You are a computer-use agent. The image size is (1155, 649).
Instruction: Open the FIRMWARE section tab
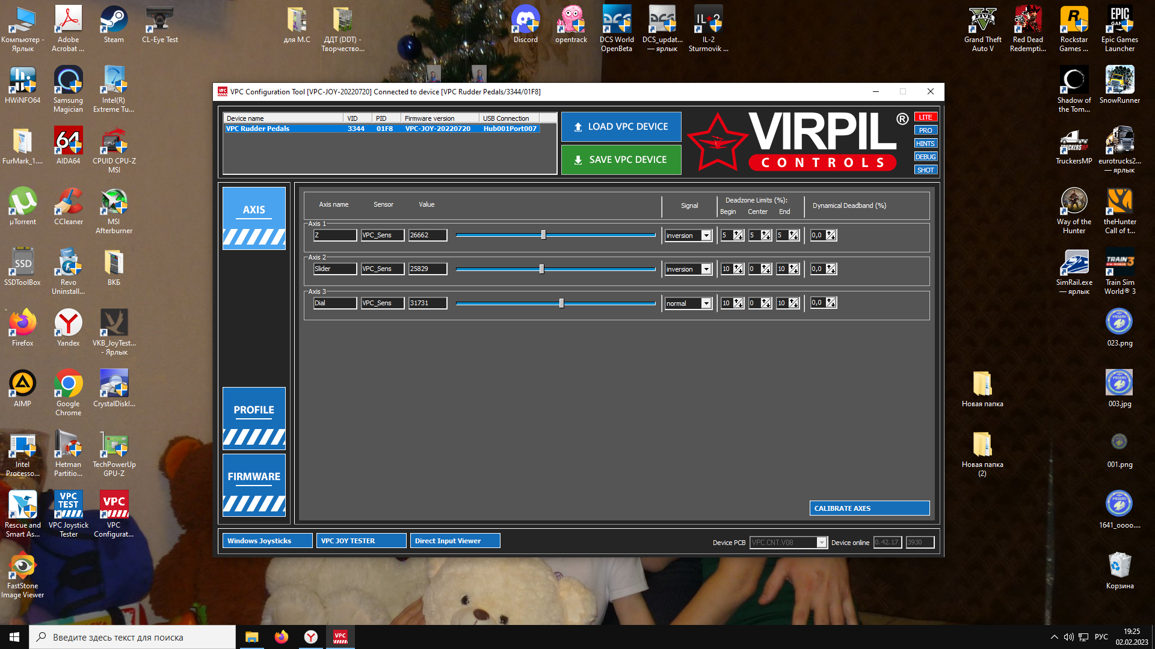point(254,485)
